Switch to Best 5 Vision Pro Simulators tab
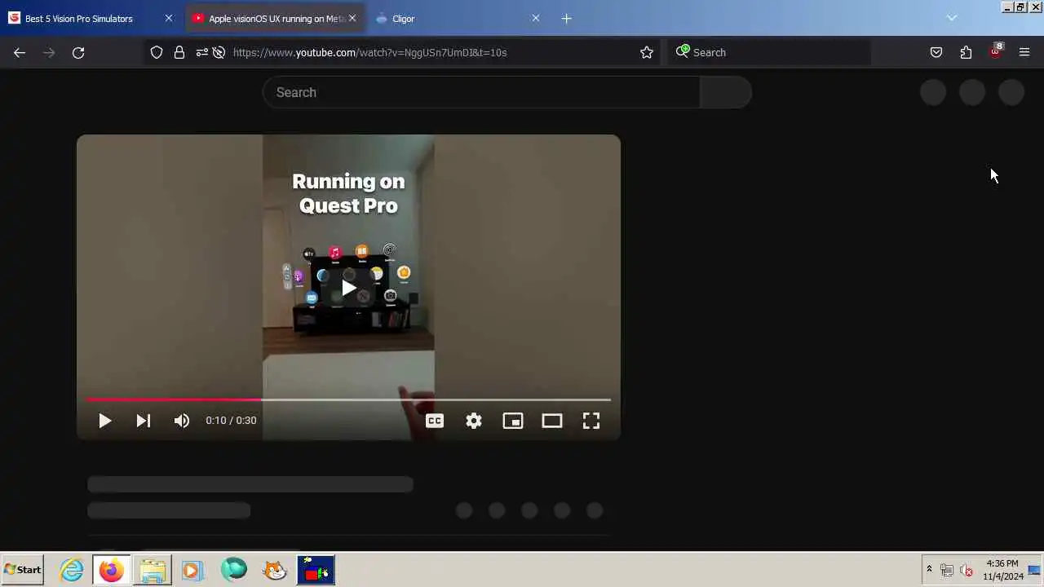1044x587 pixels. [x=90, y=18]
